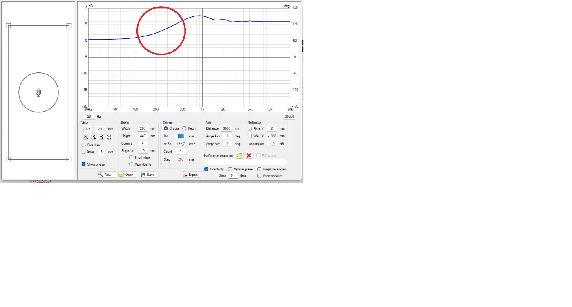Open half space response file folder icon

tap(239, 156)
